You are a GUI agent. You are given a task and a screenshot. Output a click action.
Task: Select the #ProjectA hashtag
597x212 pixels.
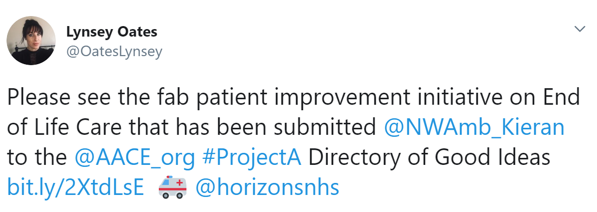click(252, 158)
